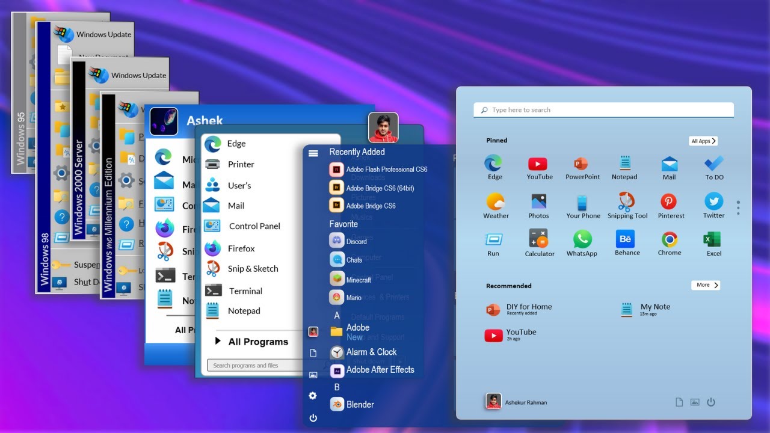Open the pinned Photos app

(538, 206)
